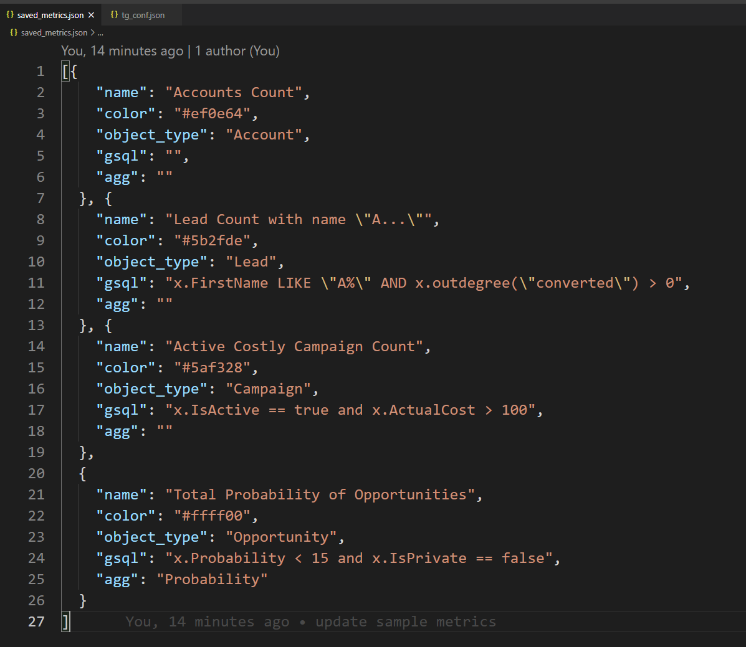Click the "}, {" on line 7
Image resolution: width=746 pixels, height=647 pixels.
(95, 198)
